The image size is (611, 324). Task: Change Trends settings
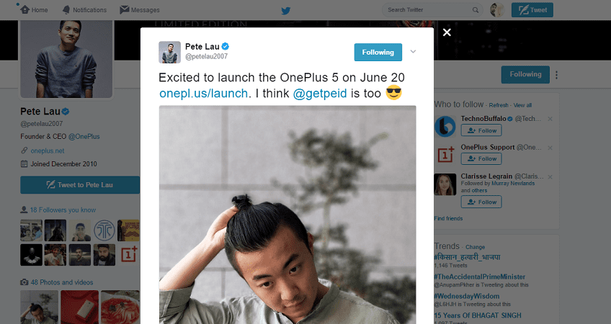coord(475,247)
